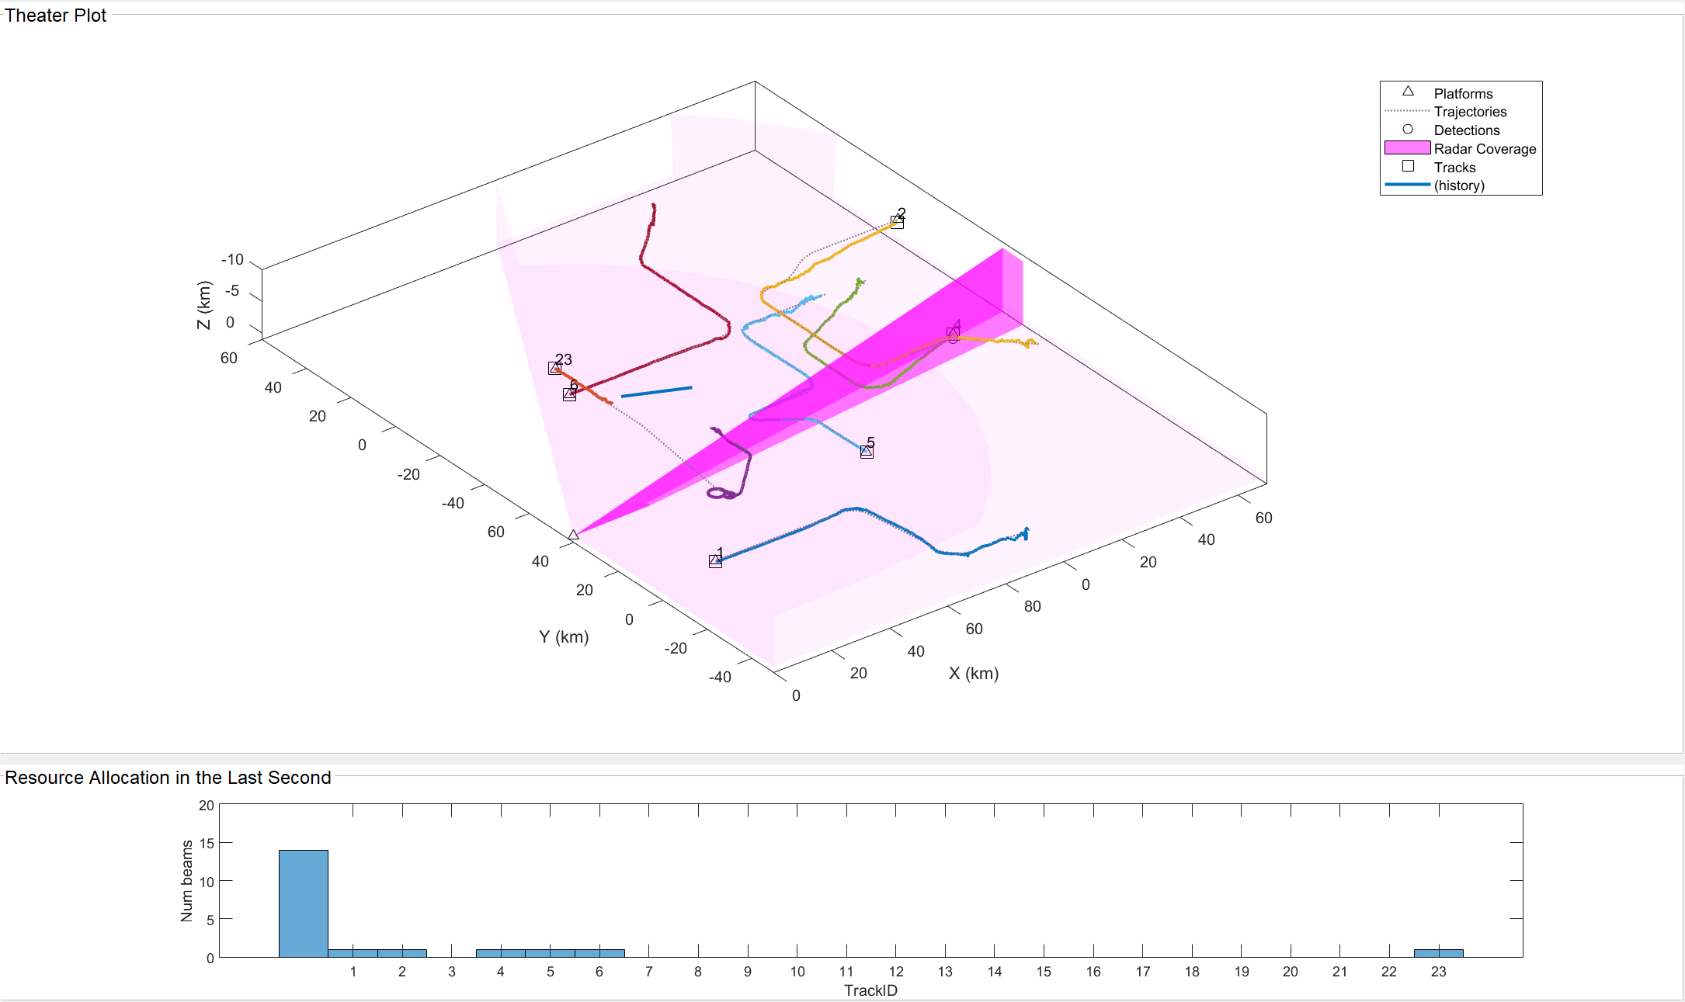Click the radar platform triangle at beam origin
The height and width of the screenshot is (1002, 1685).
coord(573,535)
